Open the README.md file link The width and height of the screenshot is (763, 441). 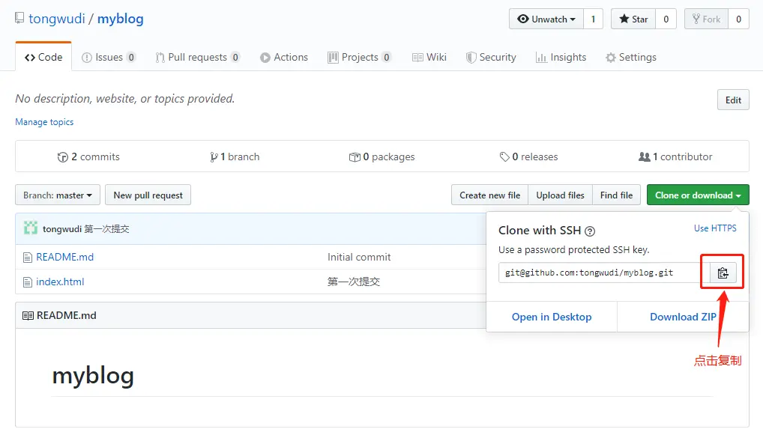64,258
